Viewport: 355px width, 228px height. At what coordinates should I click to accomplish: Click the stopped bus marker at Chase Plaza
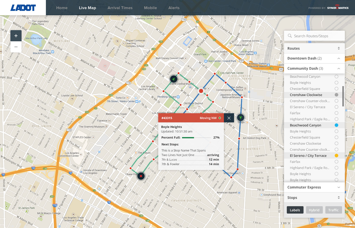(141, 176)
